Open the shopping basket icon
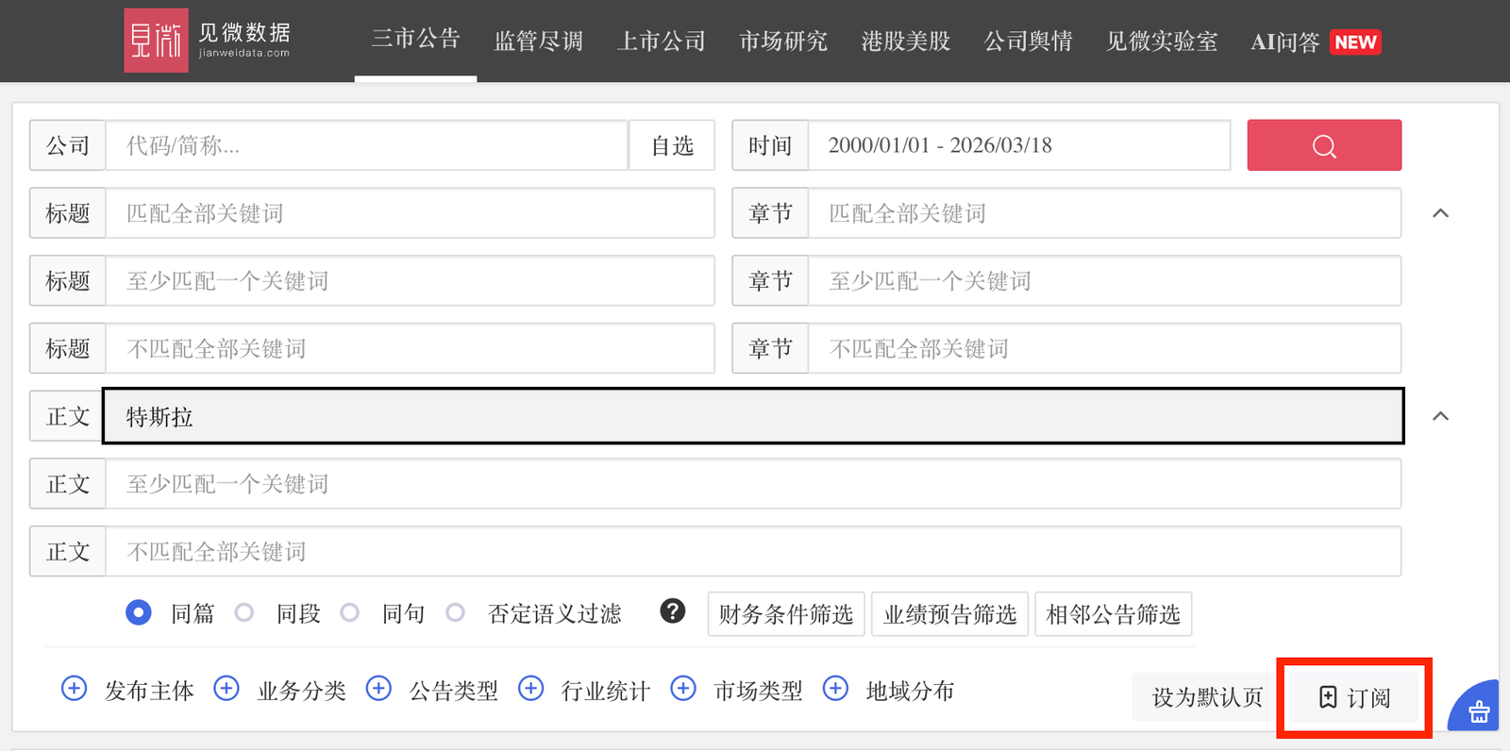The height and width of the screenshot is (751, 1510). tap(1479, 711)
